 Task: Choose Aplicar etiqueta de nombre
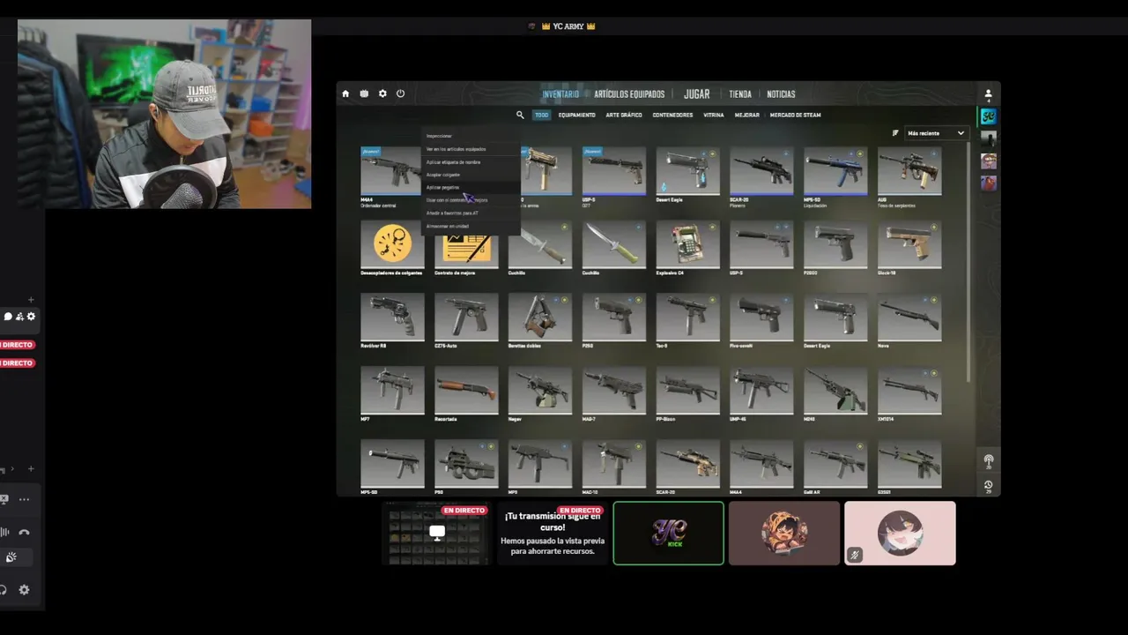tap(471, 162)
